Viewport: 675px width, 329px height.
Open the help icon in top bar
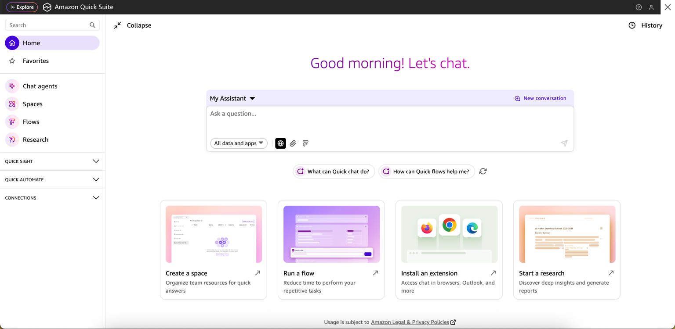click(x=639, y=7)
